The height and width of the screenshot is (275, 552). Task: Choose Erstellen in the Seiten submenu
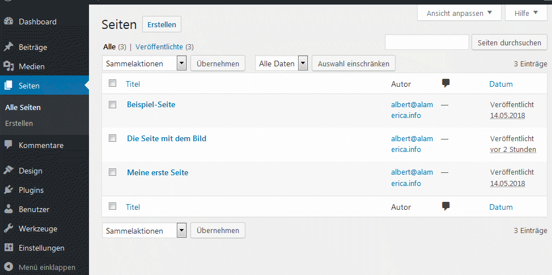tap(19, 123)
